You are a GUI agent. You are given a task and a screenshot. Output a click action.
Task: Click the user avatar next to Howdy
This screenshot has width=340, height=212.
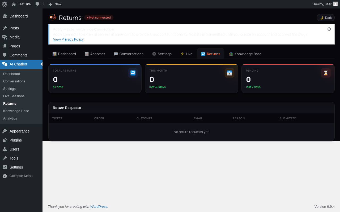pyautogui.click(x=335, y=4)
